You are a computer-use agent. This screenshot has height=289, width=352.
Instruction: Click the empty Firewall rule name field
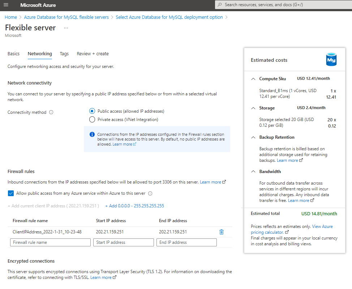(x=50, y=242)
